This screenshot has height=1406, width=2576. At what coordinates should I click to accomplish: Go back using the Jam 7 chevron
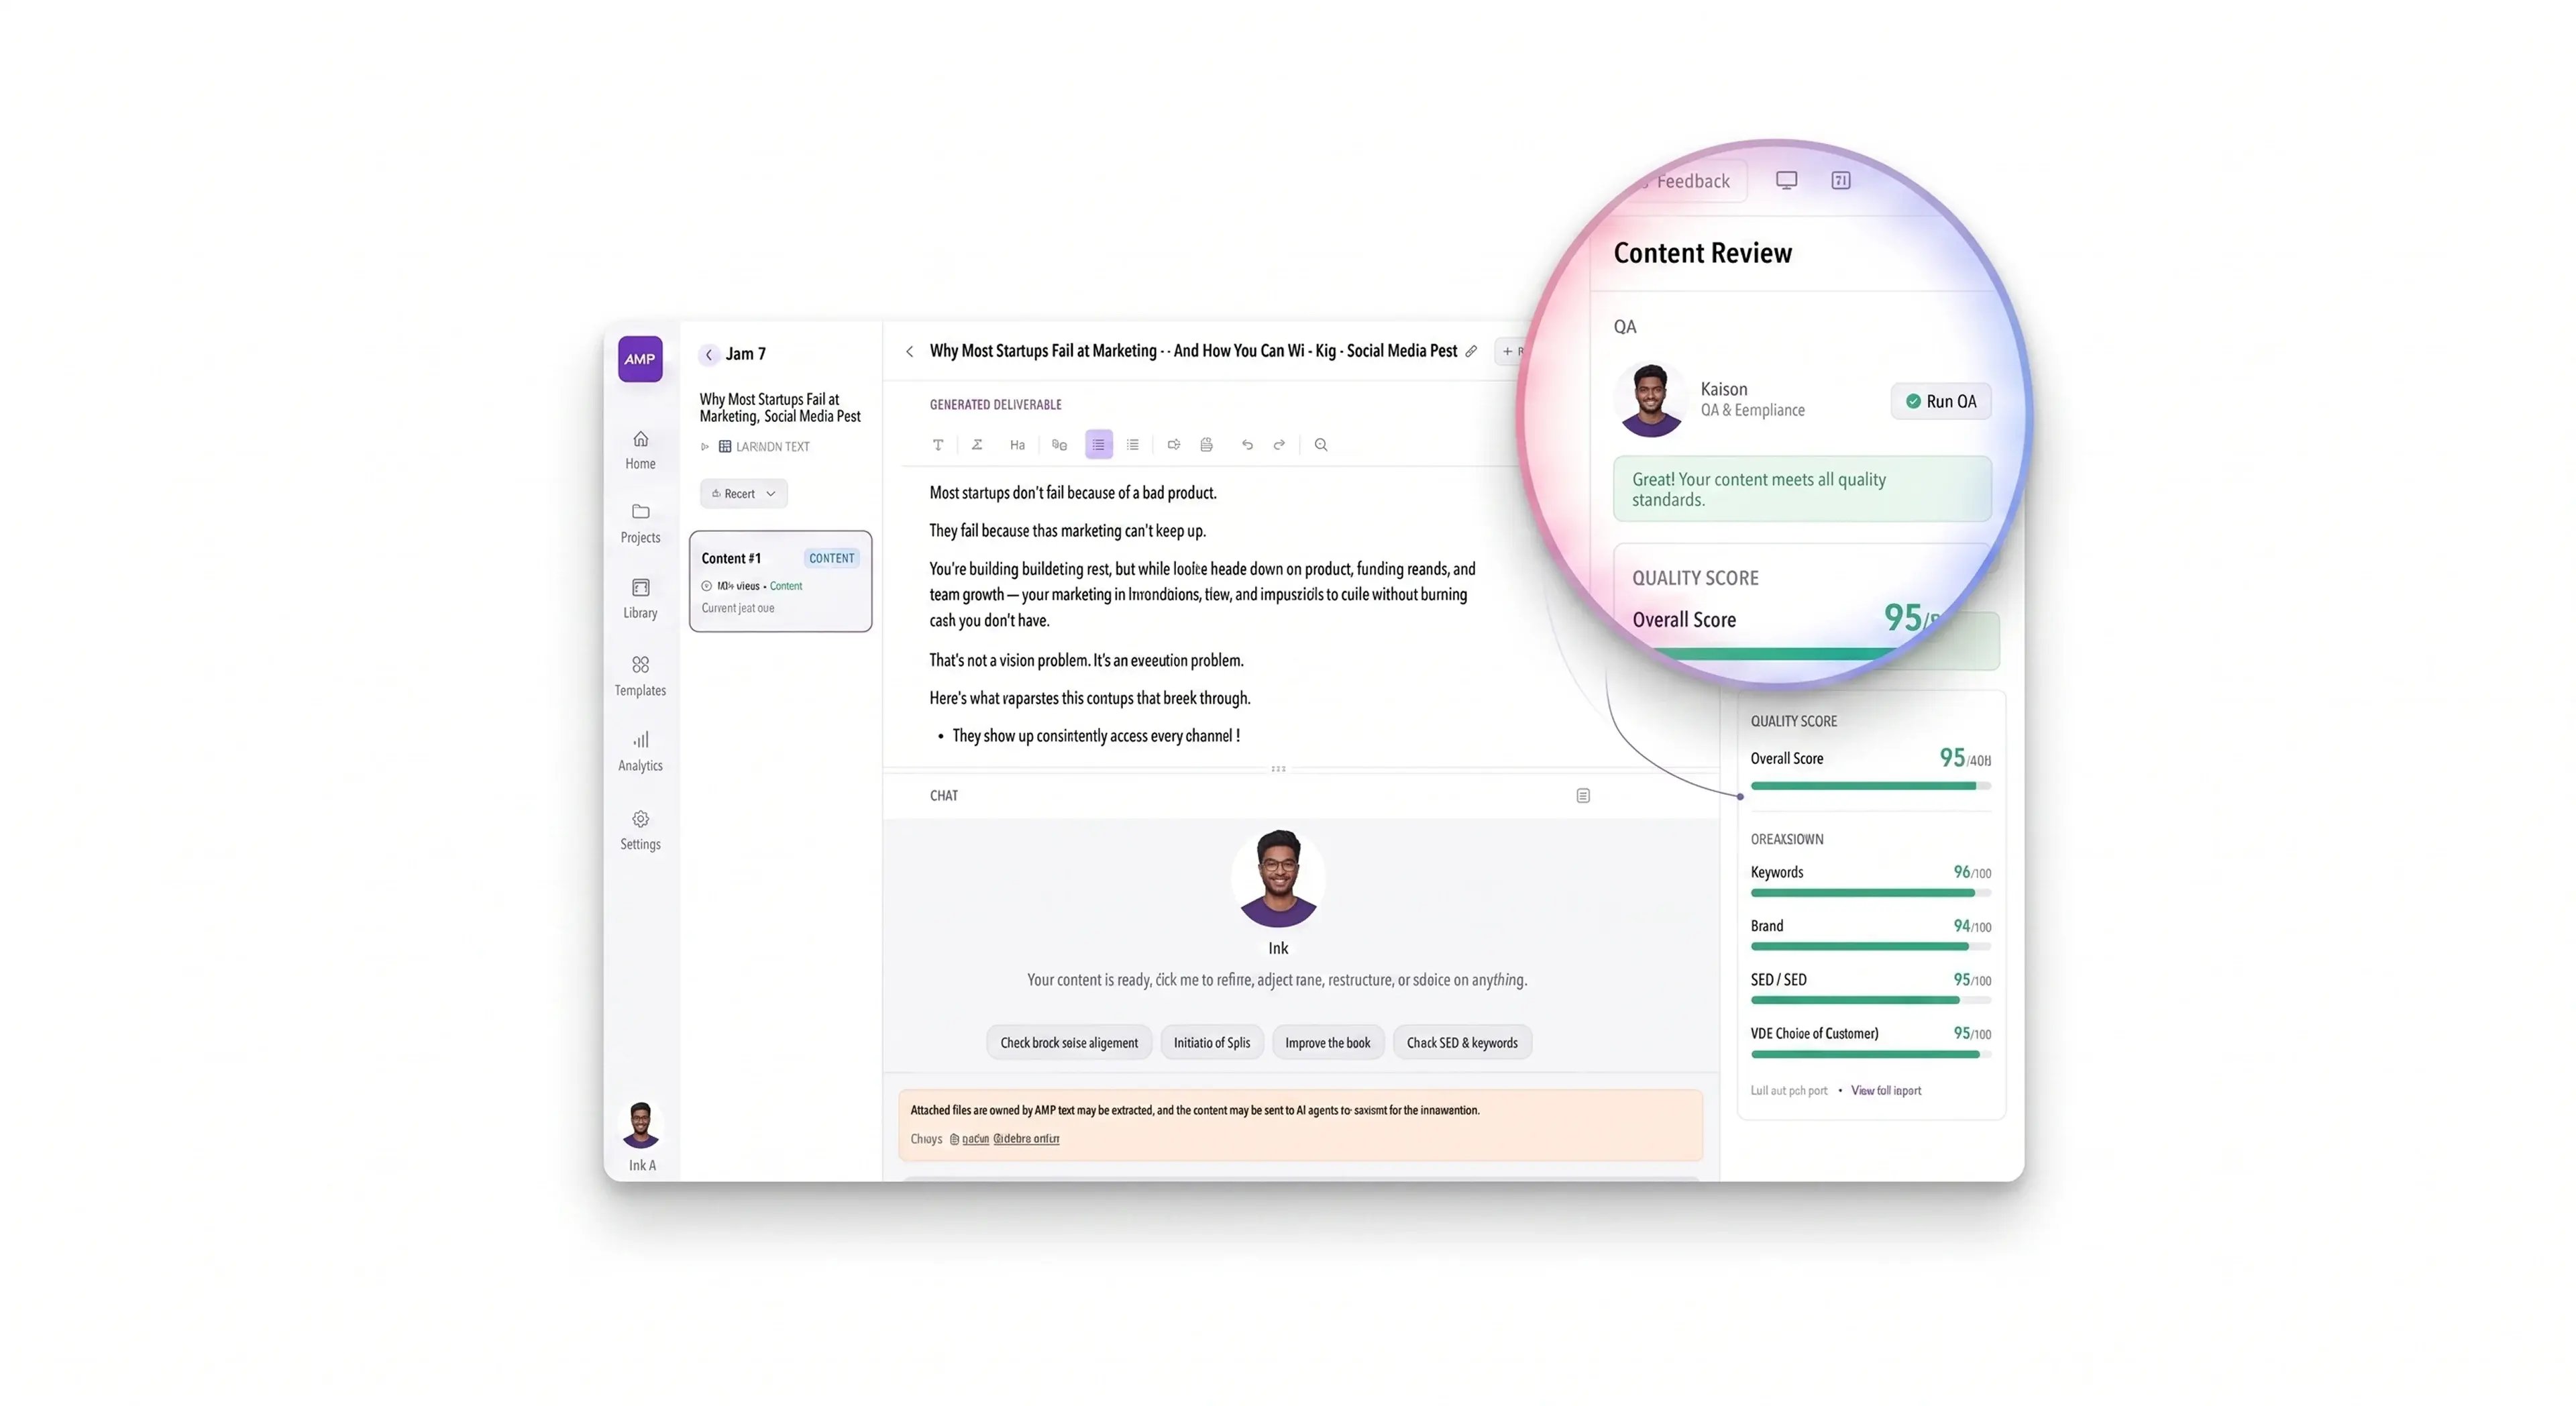(709, 354)
